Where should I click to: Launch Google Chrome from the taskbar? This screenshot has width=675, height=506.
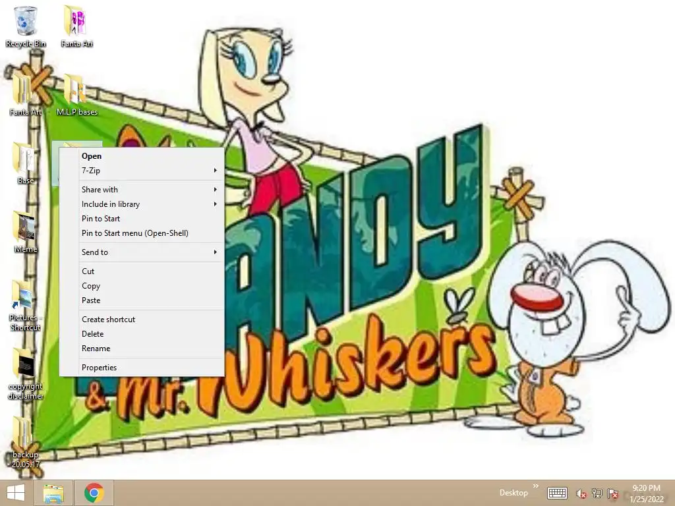pyautogui.click(x=94, y=493)
